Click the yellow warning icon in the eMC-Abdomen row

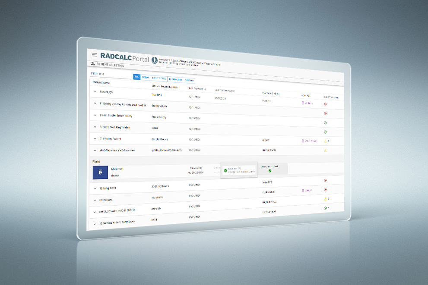pos(325,150)
